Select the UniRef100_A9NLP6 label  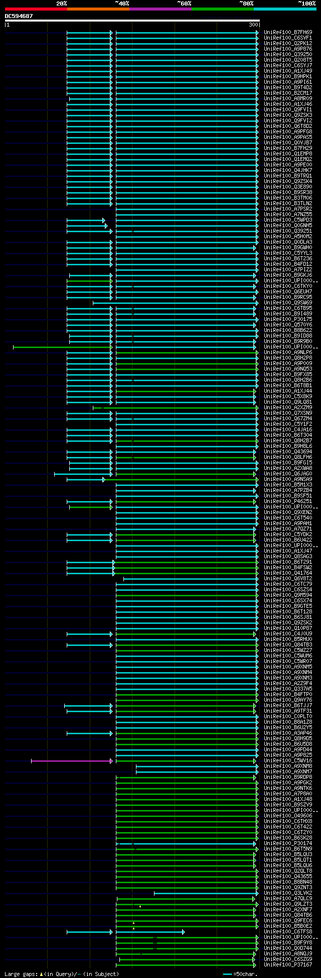[x=288, y=352]
